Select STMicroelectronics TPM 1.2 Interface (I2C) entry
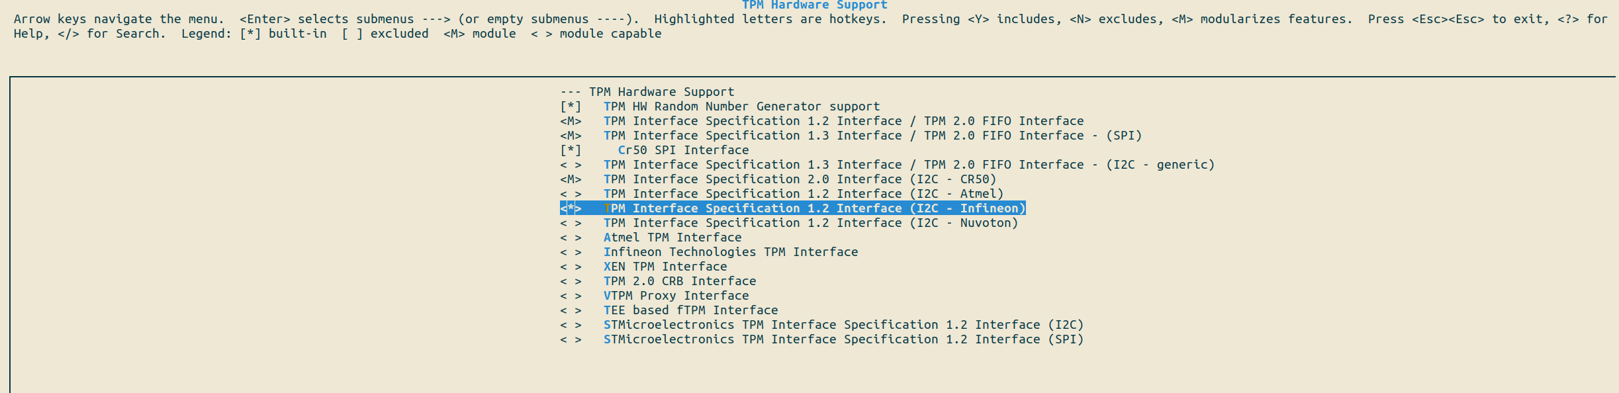The width and height of the screenshot is (1619, 393). (x=843, y=325)
